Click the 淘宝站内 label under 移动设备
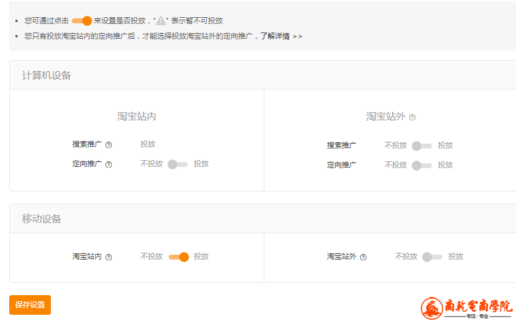 87,256
